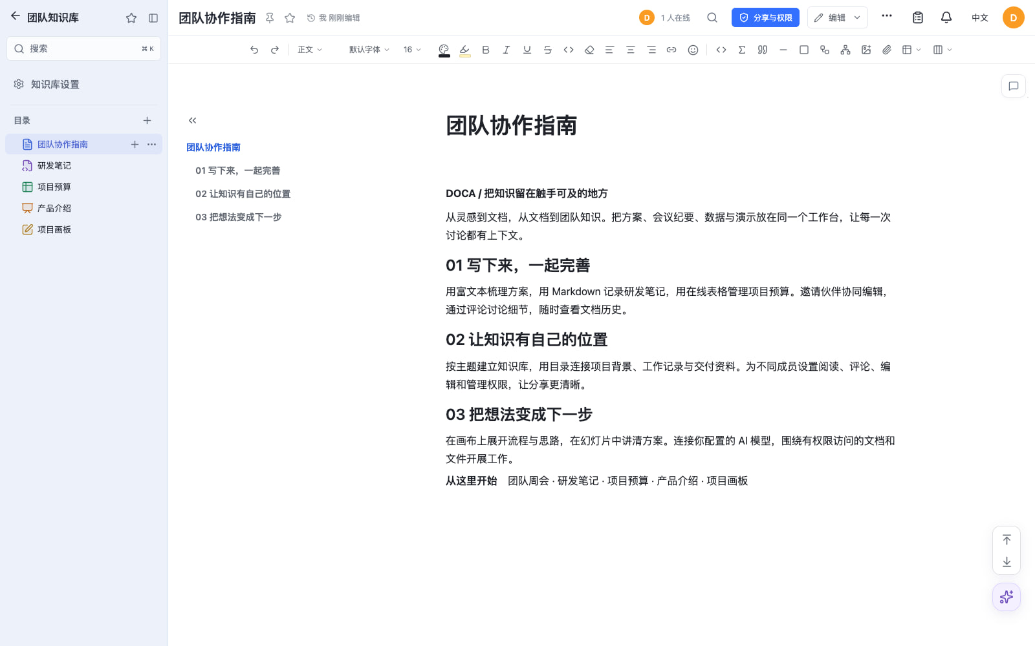This screenshot has height=646, width=1035.
Task: Insert a hyperlink
Action: pyautogui.click(x=671, y=50)
